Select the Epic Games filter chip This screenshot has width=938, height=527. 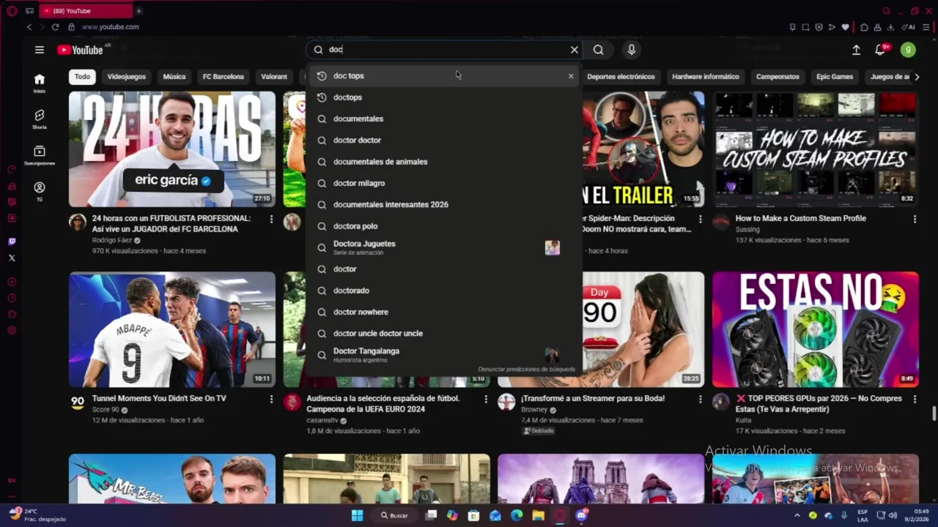point(835,76)
